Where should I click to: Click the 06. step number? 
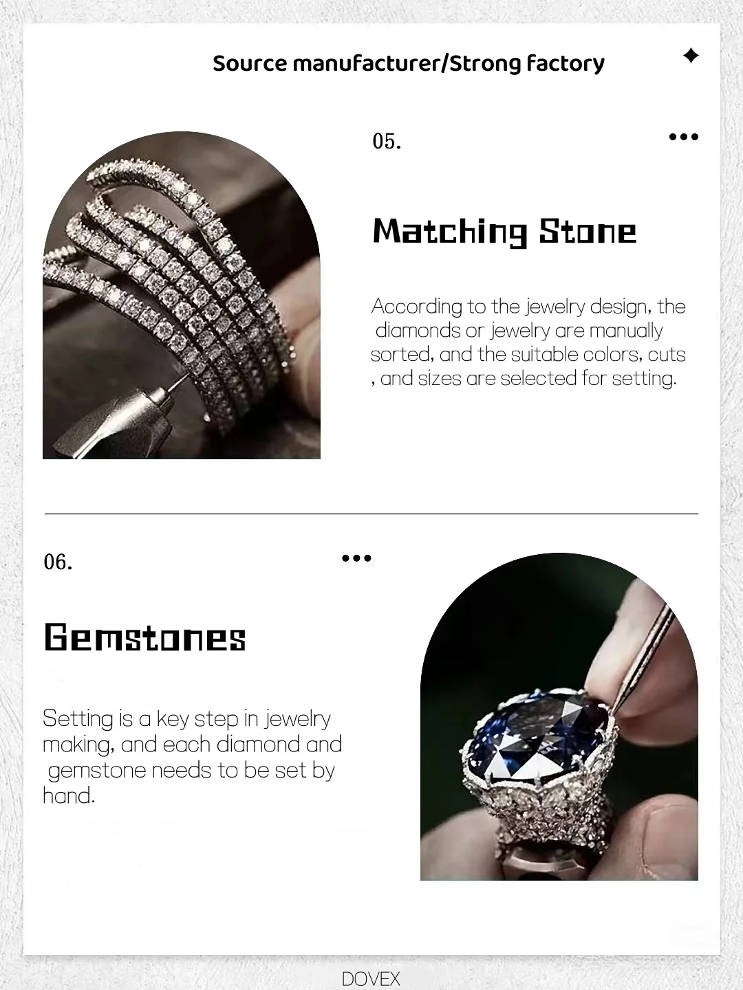pos(58,562)
